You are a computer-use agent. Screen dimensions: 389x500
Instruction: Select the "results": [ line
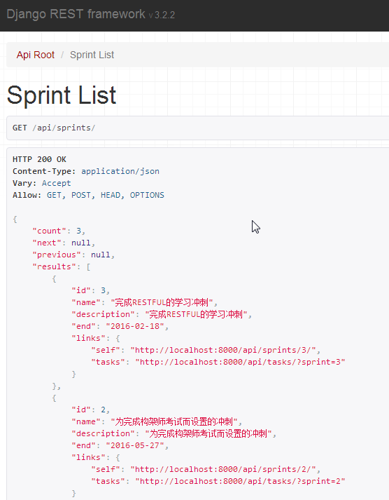click(x=62, y=266)
